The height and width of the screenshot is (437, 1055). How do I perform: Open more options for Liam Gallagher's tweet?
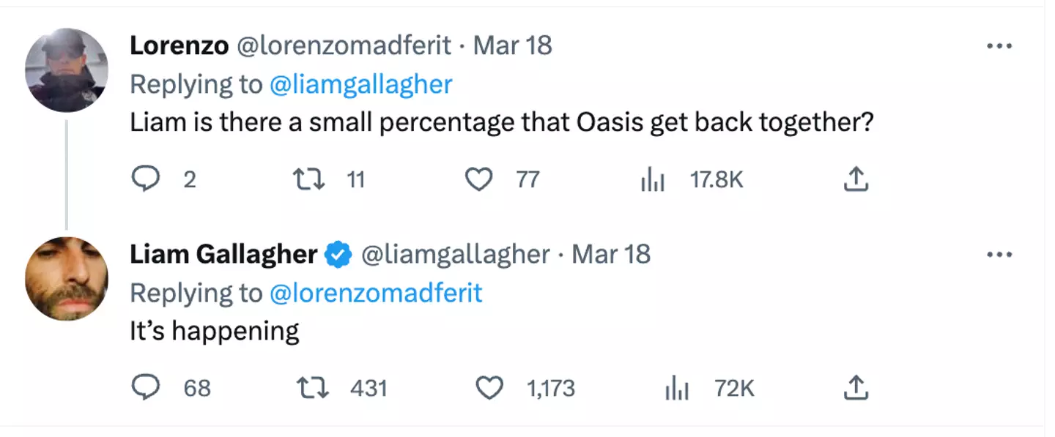point(999,255)
